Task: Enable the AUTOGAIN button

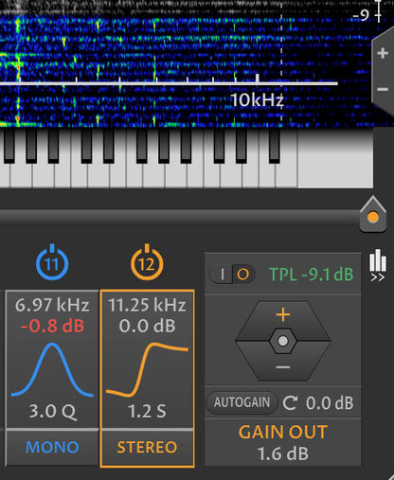Action: [242, 402]
